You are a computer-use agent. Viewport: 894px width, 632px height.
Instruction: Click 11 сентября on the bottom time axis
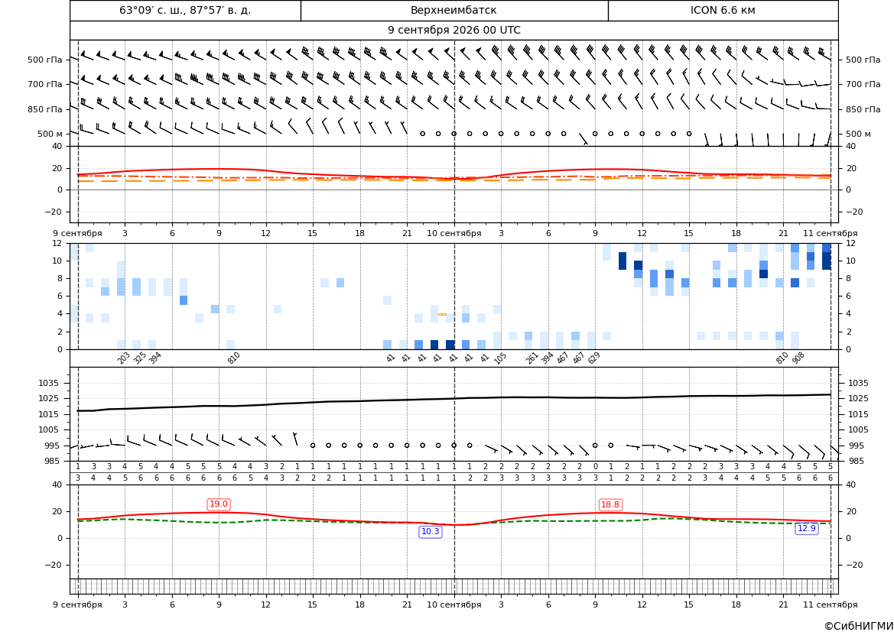(831, 604)
